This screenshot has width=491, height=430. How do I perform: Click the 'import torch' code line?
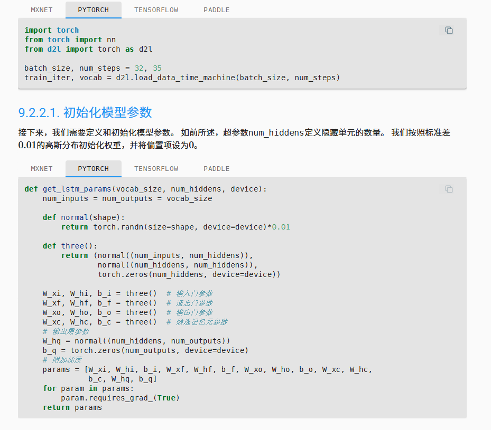51,30
